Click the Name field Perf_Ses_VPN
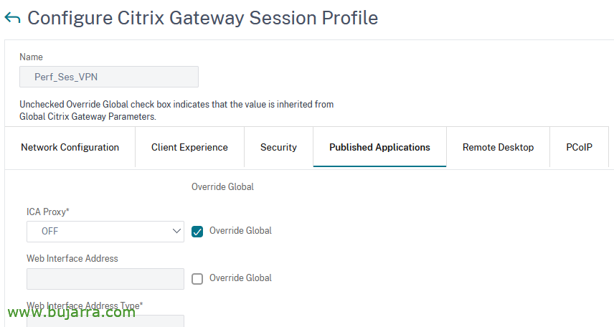The width and height of the screenshot is (614, 327). click(x=109, y=77)
